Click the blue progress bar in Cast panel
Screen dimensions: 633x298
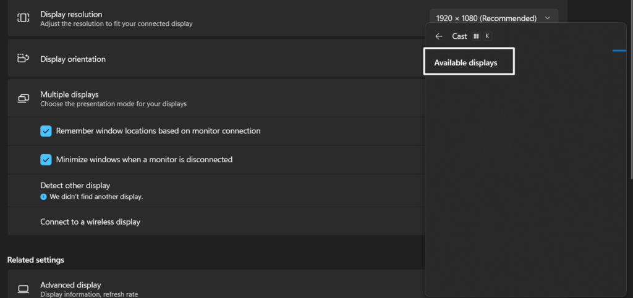point(619,51)
